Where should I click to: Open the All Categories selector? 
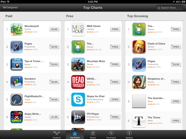pos(11,7)
